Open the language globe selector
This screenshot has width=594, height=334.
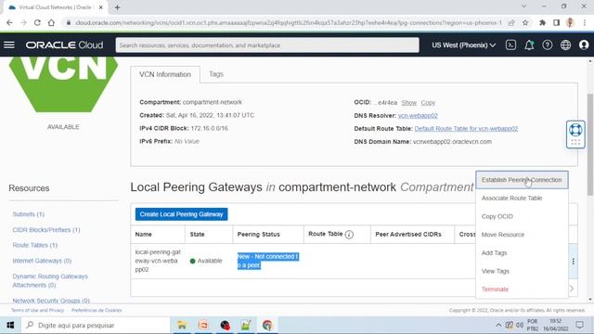tap(565, 45)
